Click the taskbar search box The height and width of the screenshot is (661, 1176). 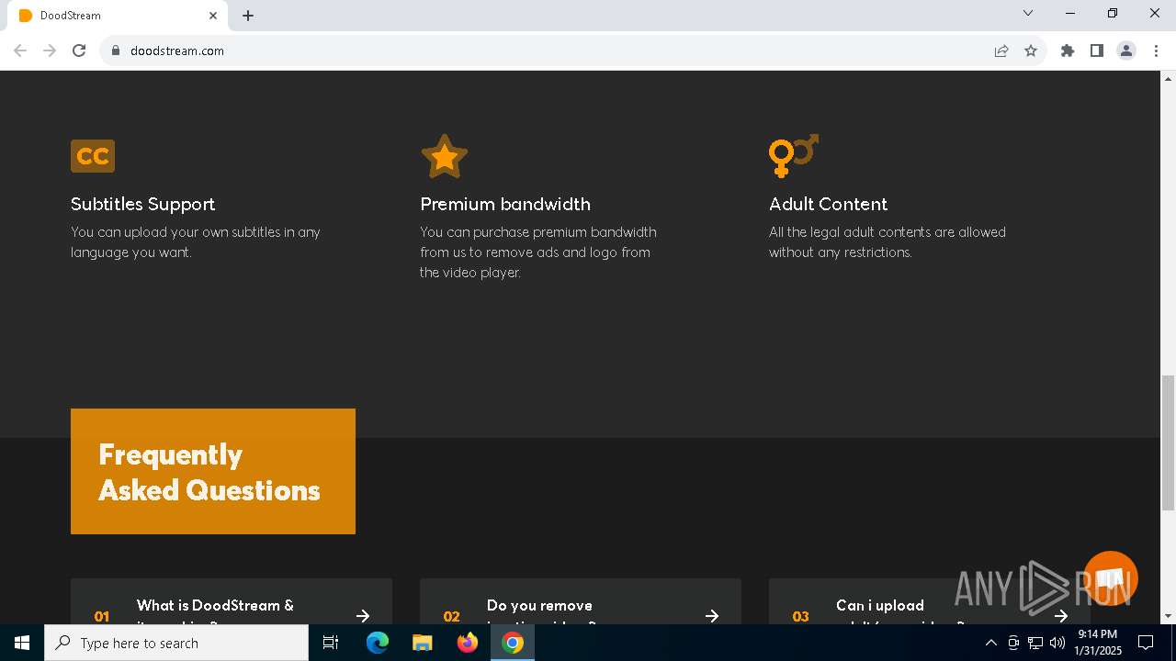pyautogui.click(x=176, y=643)
